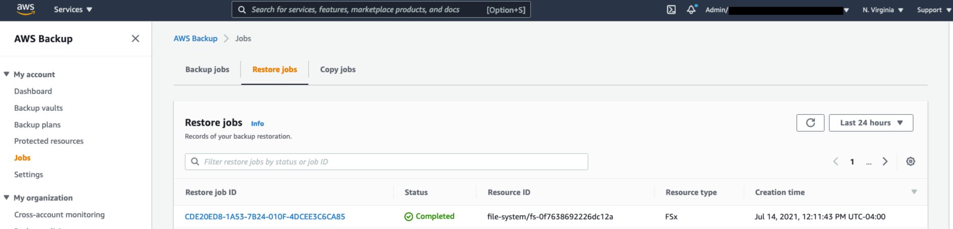Click the AWS Backup breadcrumb link
This screenshot has height=229, width=953.
[x=196, y=39]
